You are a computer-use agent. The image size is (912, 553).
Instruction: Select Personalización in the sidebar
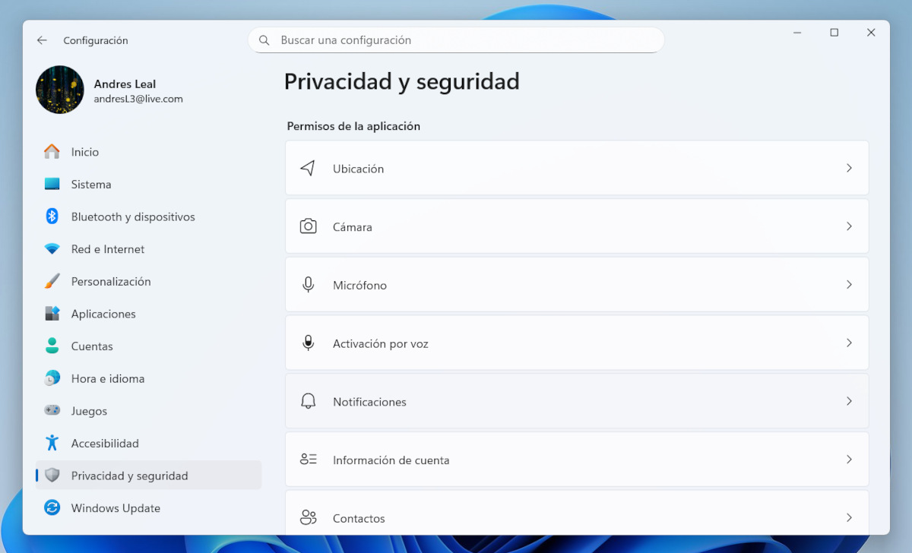pyautogui.click(x=111, y=282)
